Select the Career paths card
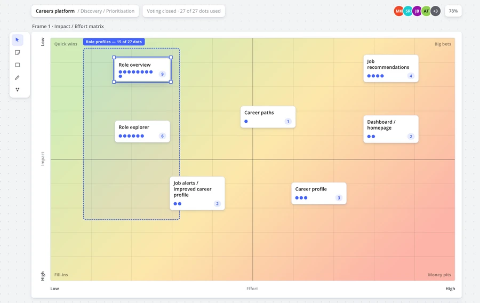 (268, 117)
